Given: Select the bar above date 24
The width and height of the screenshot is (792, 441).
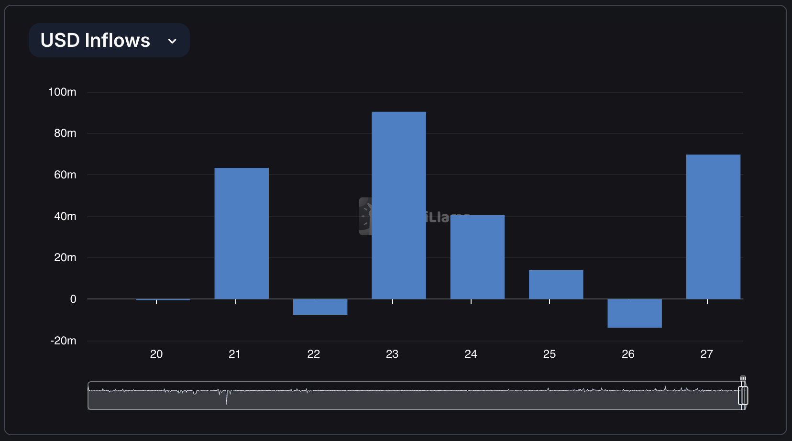Looking at the screenshot, I should [x=477, y=256].
